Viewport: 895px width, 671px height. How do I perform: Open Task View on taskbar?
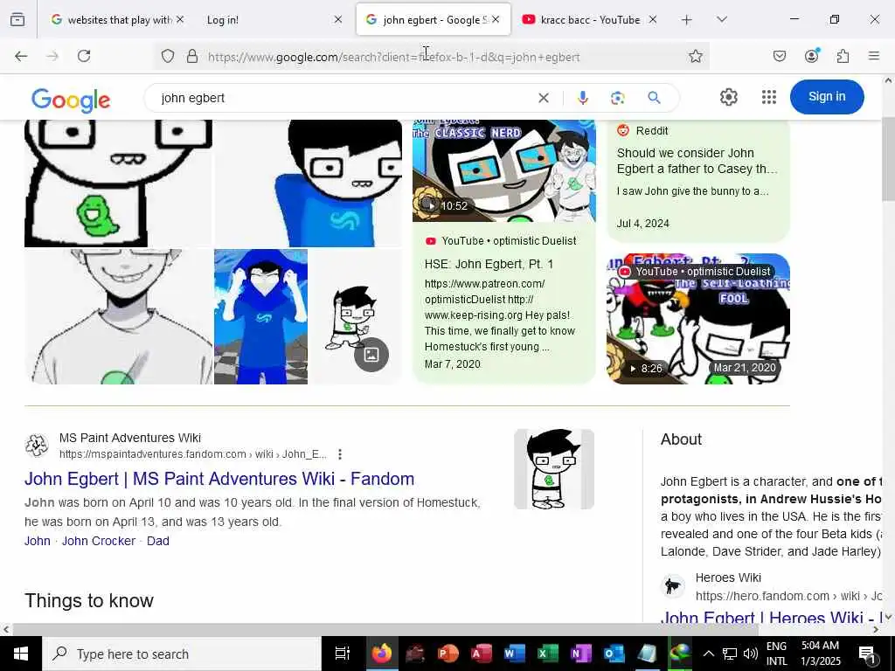coord(342,654)
